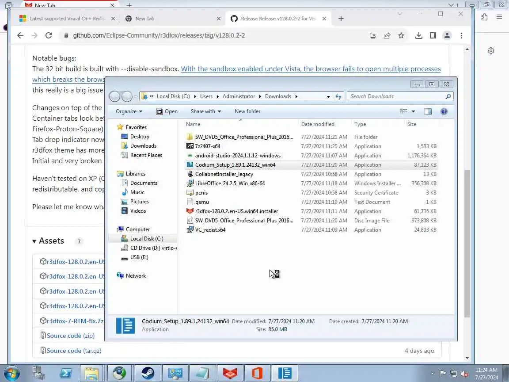The image size is (509, 382).
Task: Download Source code (zip) link
Action: coord(70,336)
